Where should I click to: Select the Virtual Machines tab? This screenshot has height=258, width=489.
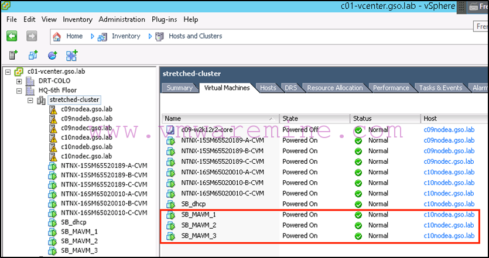pyautogui.click(x=227, y=88)
